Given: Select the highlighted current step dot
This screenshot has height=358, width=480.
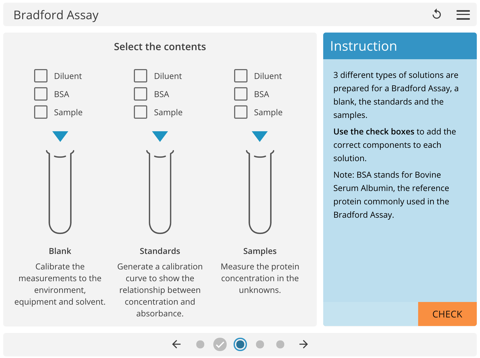Looking at the screenshot, I should click(240, 344).
